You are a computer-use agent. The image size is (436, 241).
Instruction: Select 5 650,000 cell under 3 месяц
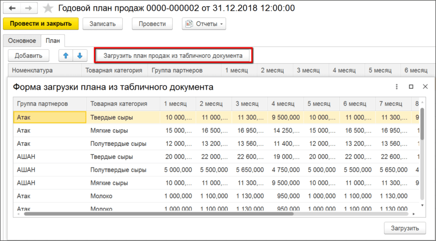(250, 170)
